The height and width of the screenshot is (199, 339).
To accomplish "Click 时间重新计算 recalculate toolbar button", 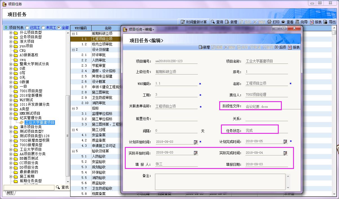I will click(x=194, y=22).
